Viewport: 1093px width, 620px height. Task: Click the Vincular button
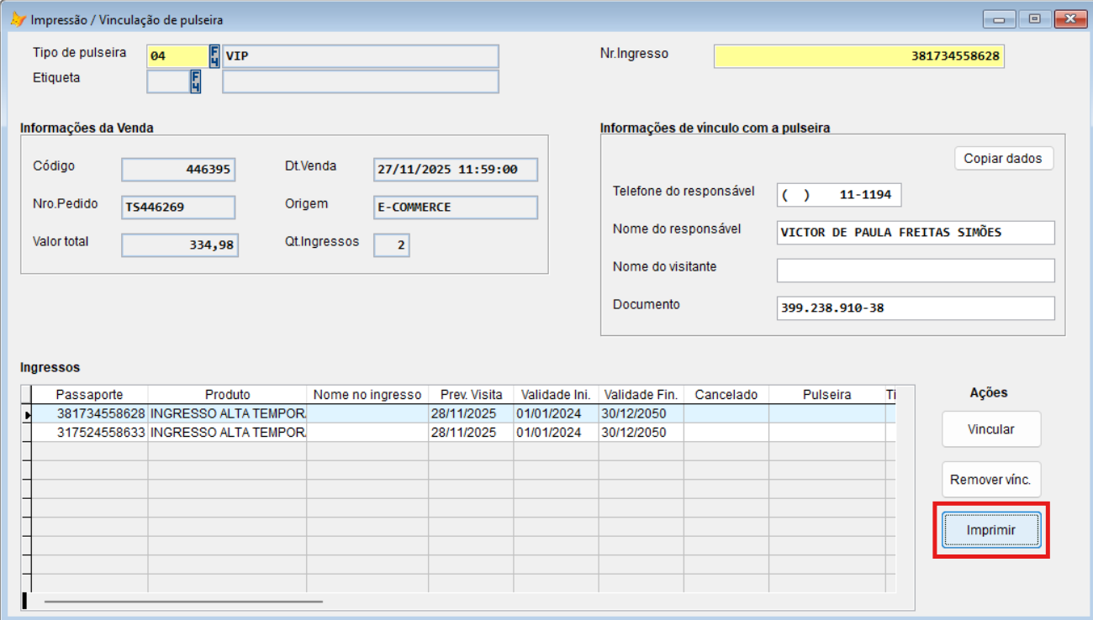pyautogui.click(x=990, y=429)
